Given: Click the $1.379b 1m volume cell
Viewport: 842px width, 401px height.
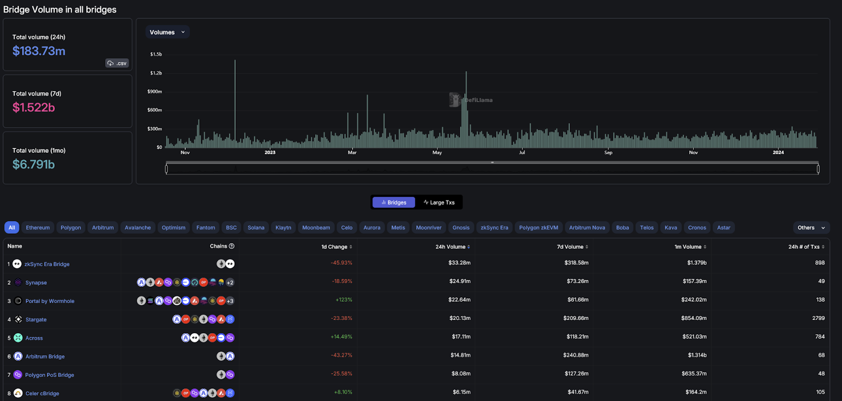Looking at the screenshot, I should pos(697,263).
